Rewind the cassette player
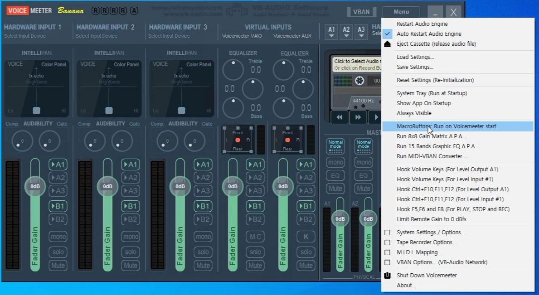 [339, 117]
